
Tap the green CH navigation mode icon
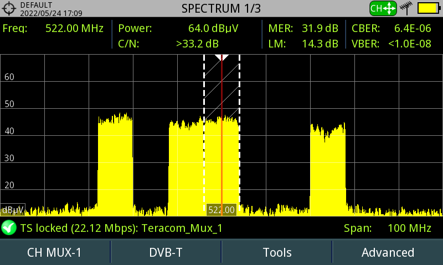(383, 8)
